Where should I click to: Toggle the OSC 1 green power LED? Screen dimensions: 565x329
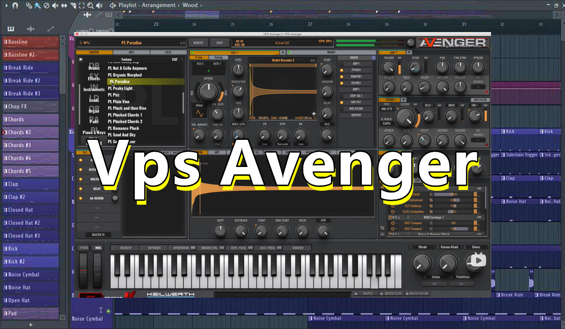point(192,53)
